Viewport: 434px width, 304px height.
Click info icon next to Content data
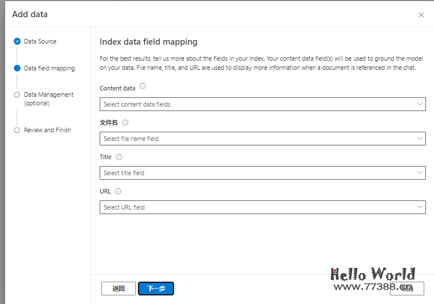pos(143,86)
